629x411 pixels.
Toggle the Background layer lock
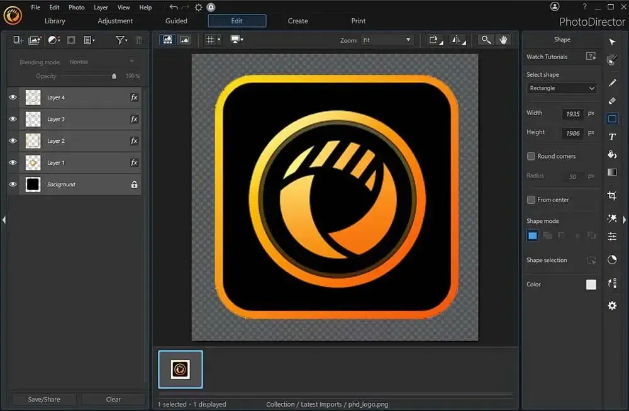pyautogui.click(x=135, y=184)
